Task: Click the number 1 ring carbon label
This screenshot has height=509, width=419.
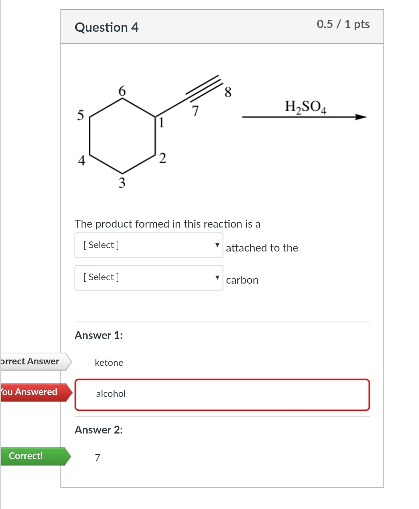Action: pos(161,123)
